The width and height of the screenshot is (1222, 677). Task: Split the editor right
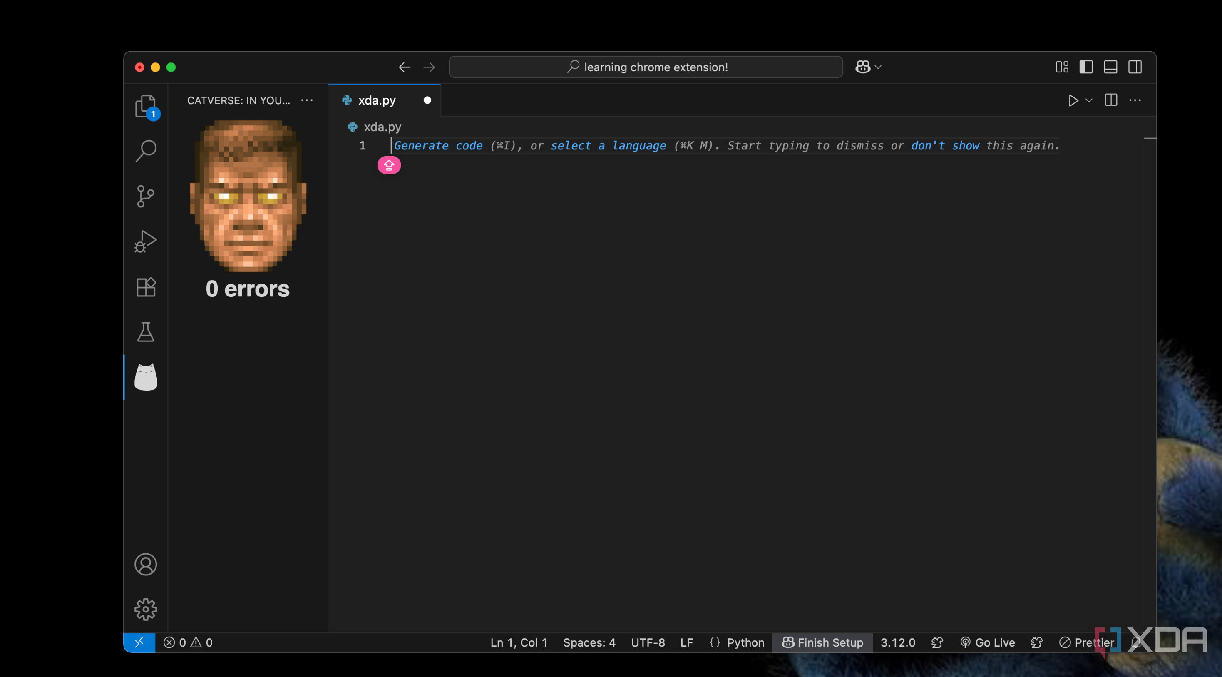pyautogui.click(x=1111, y=100)
